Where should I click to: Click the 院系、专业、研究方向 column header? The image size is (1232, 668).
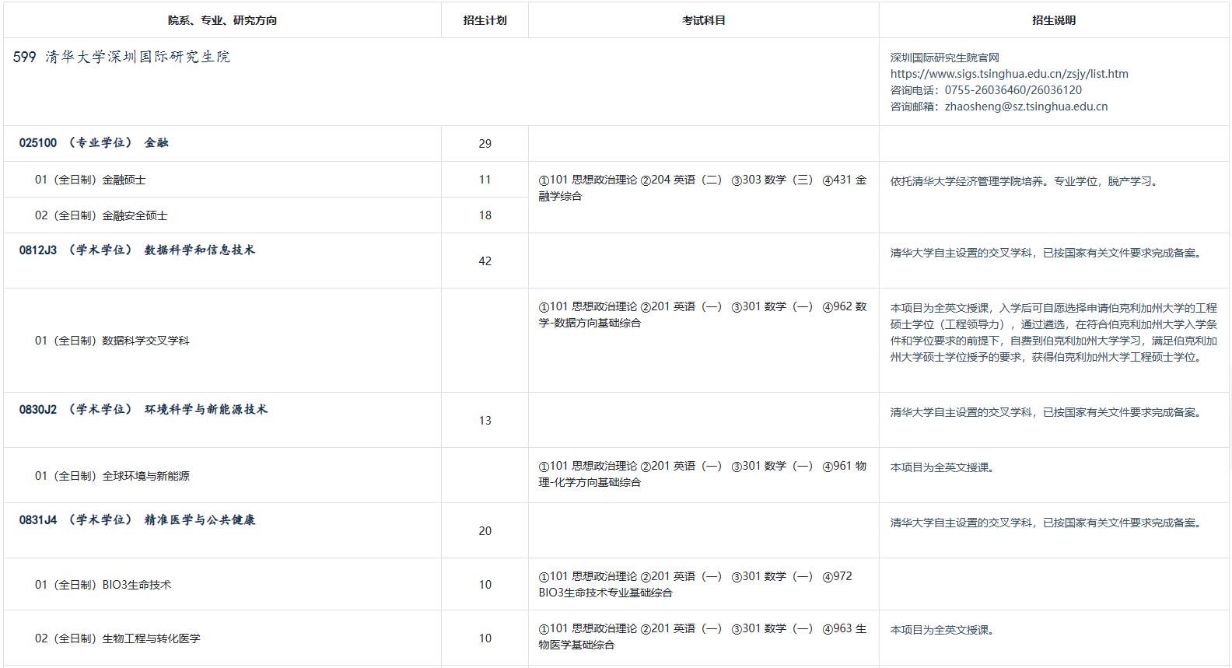(222, 20)
